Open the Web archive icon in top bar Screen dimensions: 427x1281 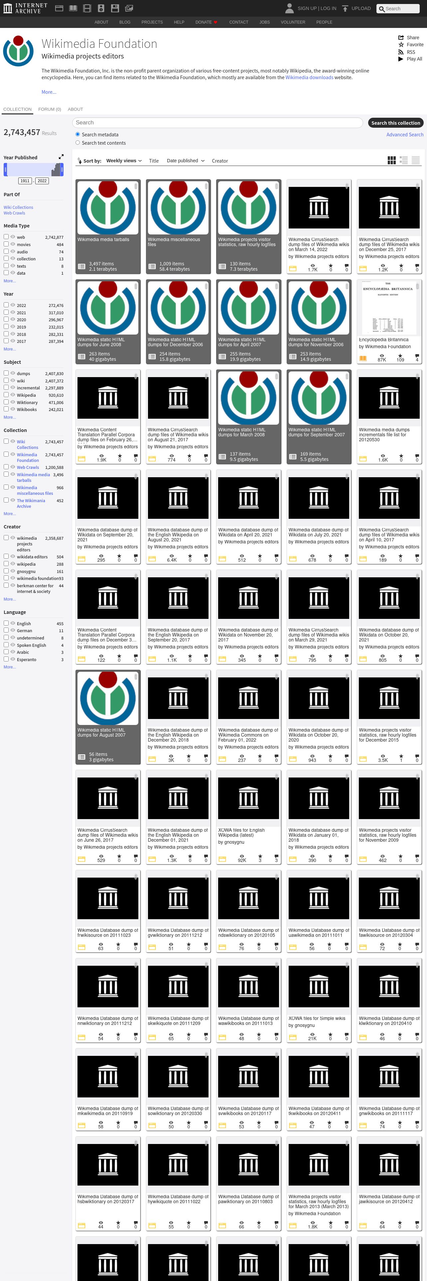(59, 8)
